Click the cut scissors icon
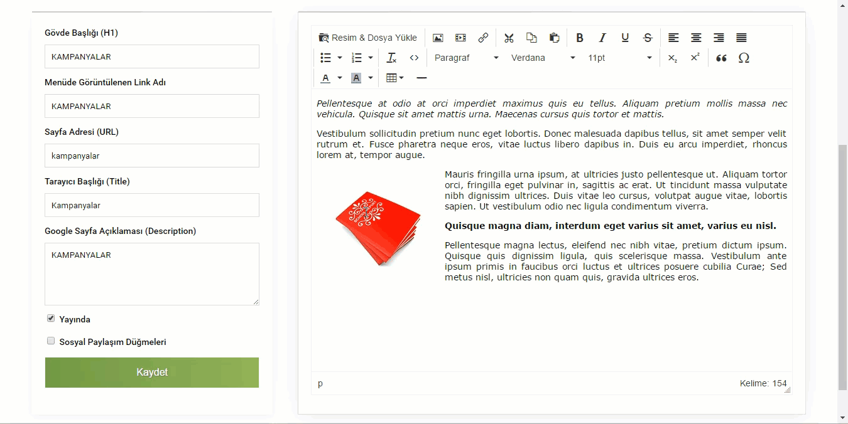 coord(509,38)
